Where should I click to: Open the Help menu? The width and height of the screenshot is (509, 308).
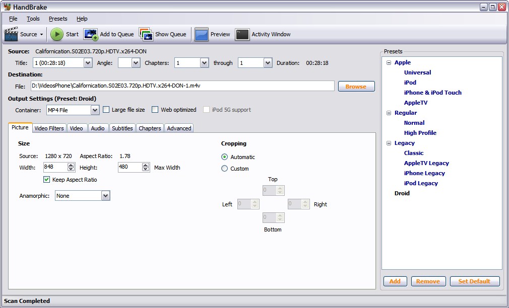point(82,19)
